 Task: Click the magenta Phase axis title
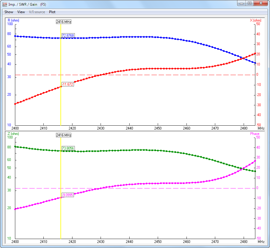pos(255,134)
